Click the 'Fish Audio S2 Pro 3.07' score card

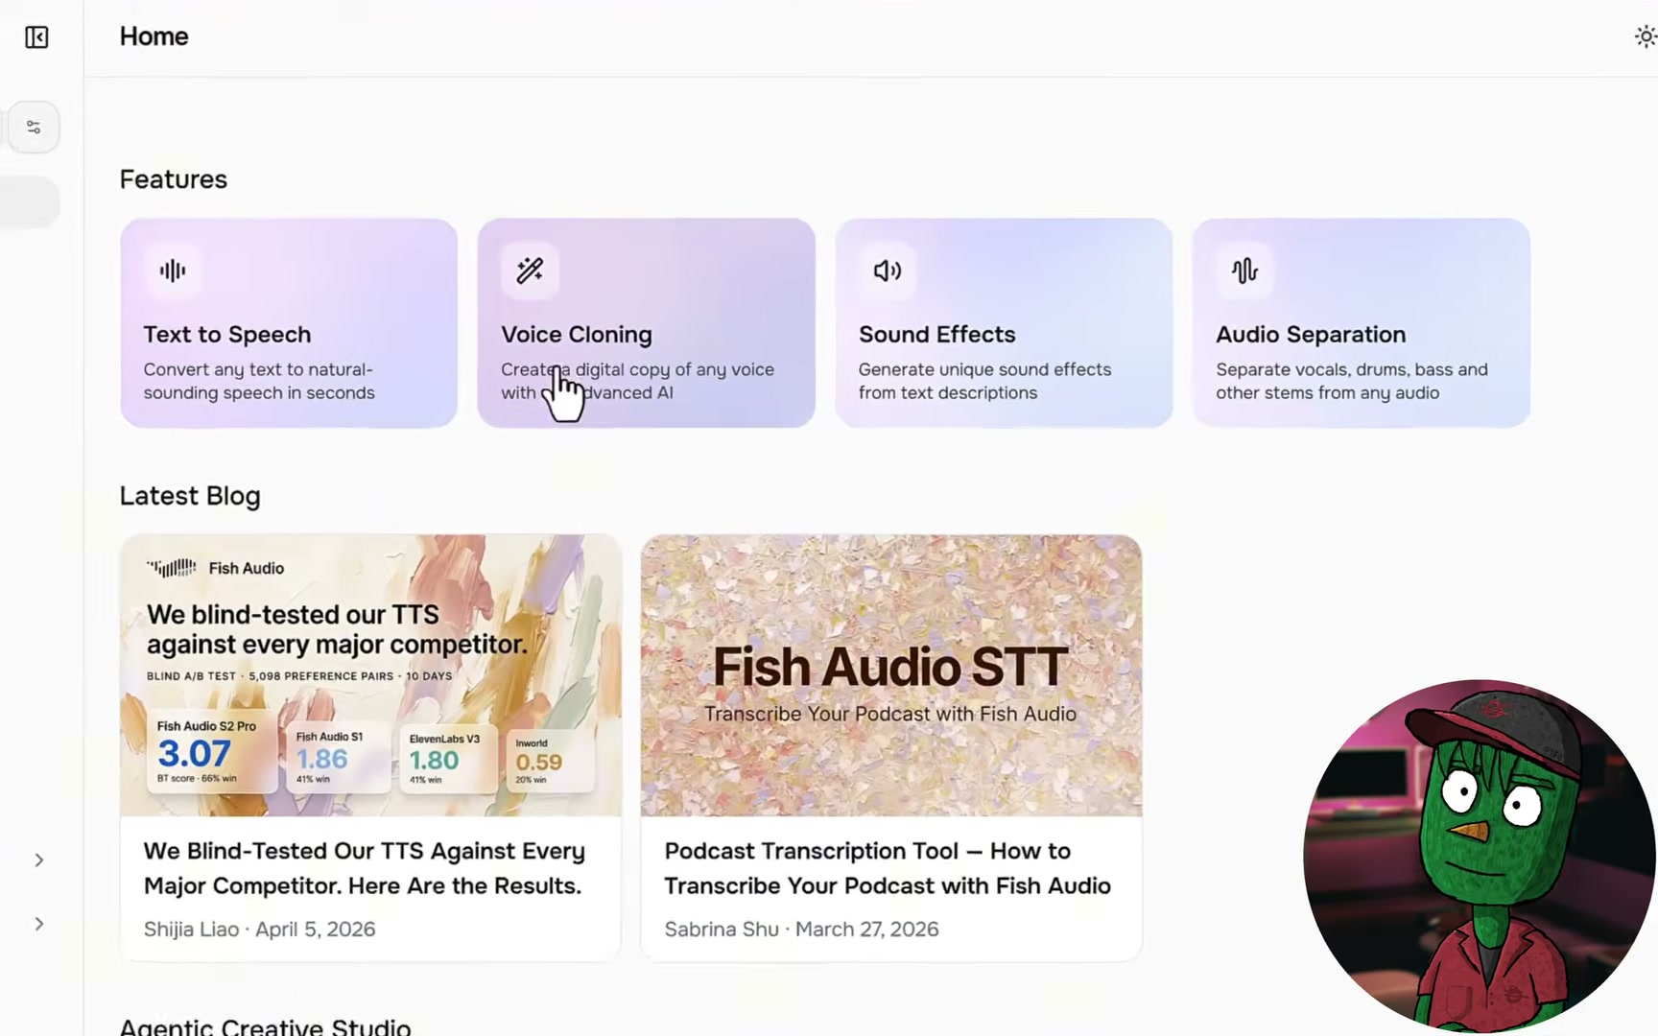coord(211,752)
